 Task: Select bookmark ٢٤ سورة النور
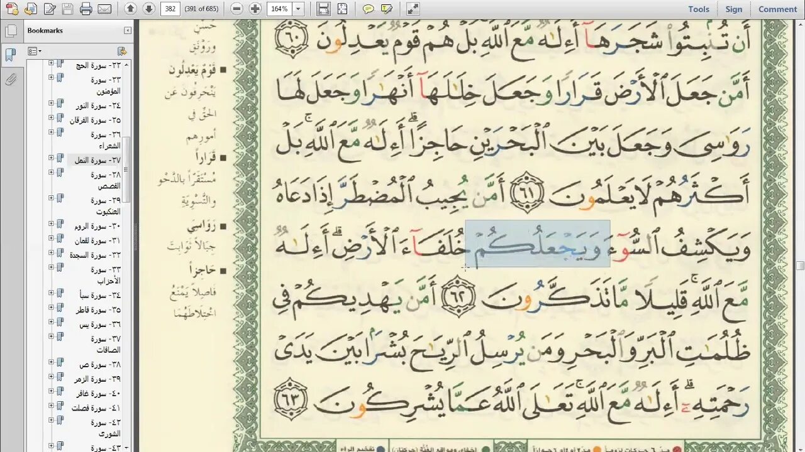point(98,106)
